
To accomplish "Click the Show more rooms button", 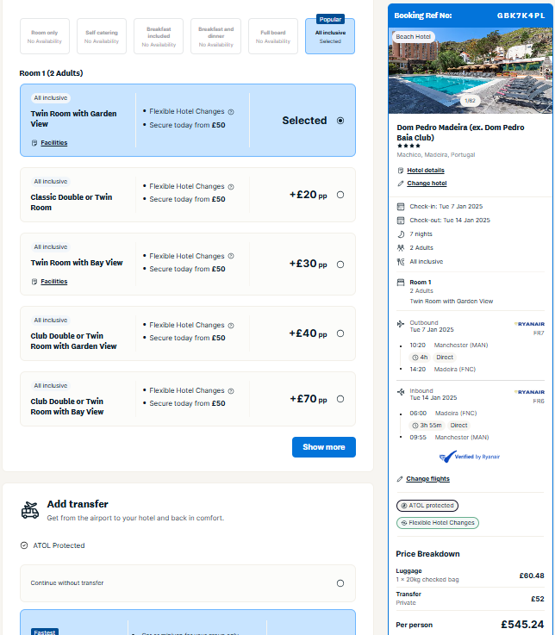I will [x=324, y=447].
